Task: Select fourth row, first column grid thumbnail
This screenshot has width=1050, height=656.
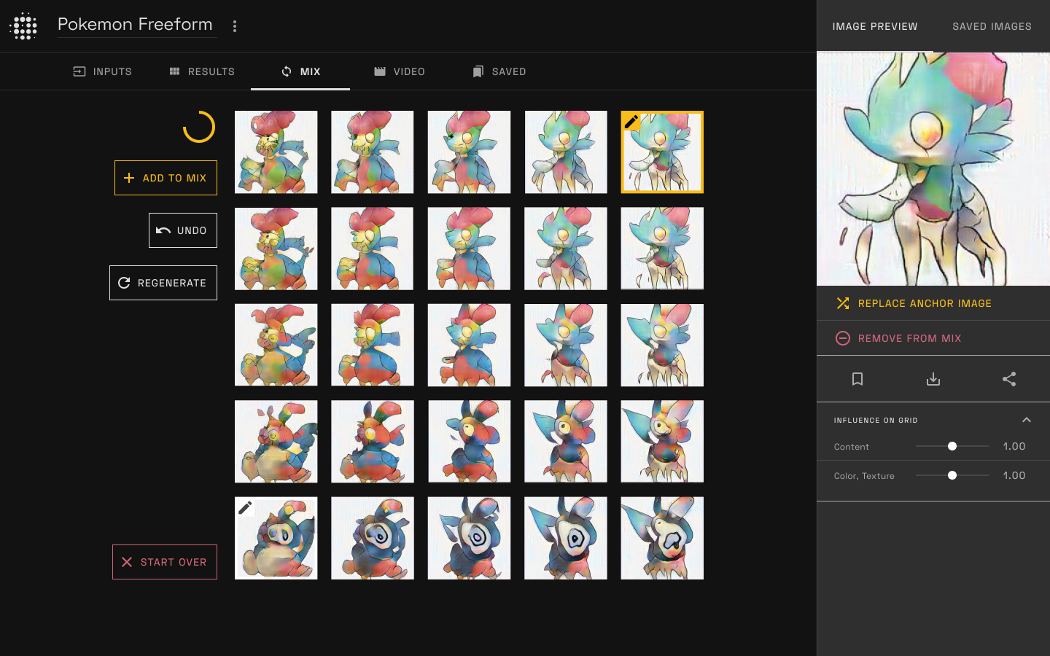Action: pos(276,442)
